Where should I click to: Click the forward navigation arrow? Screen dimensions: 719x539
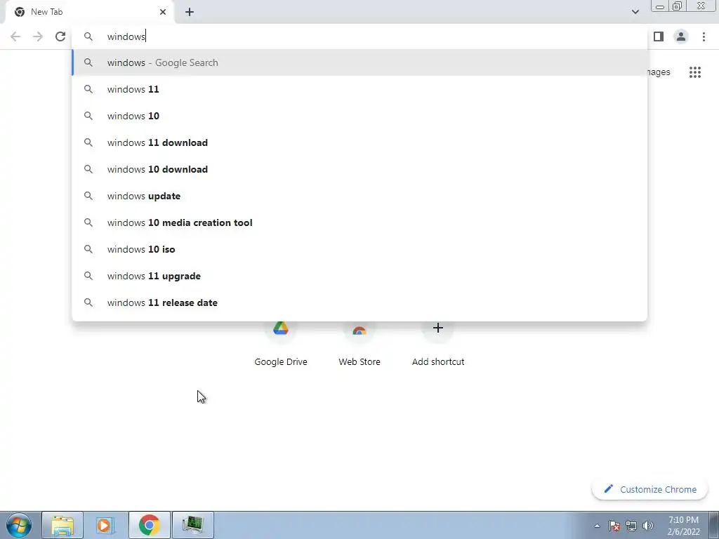[38, 36]
